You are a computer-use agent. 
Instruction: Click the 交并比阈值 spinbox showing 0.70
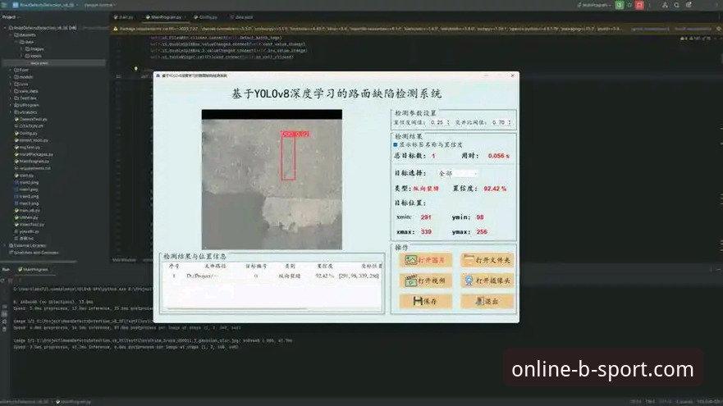click(x=501, y=122)
